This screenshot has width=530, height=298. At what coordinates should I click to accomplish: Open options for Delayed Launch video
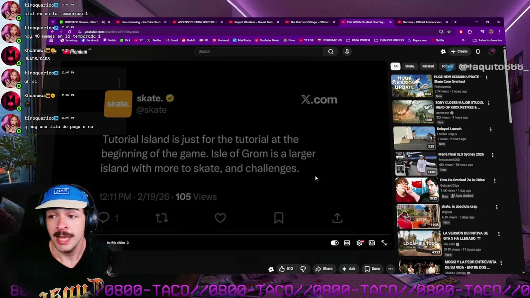491,130
